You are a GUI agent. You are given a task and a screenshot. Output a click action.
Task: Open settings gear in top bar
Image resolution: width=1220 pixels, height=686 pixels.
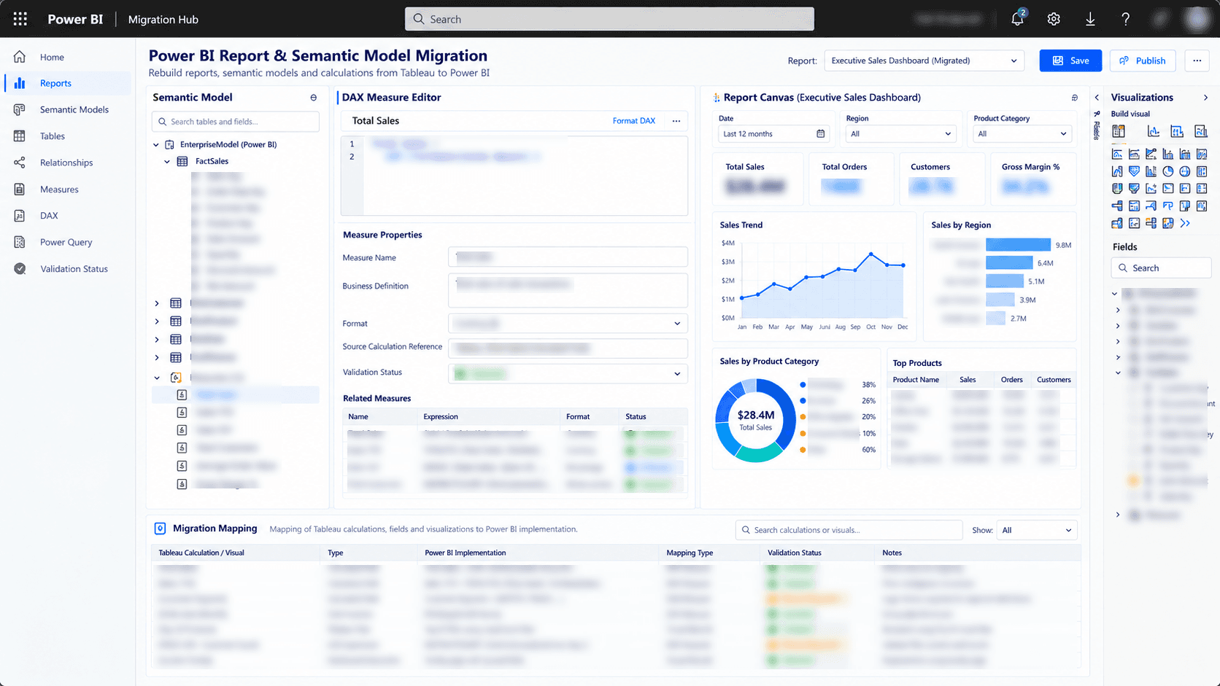(1054, 19)
